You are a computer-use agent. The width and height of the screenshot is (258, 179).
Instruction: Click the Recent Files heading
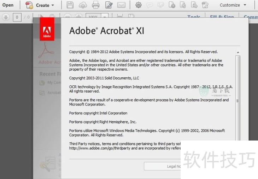pos(50,74)
